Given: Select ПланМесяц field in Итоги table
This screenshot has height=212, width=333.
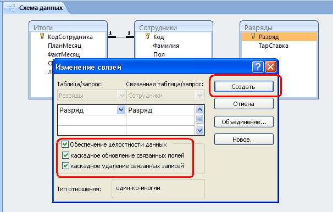Looking at the screenshot, I should pyautogui.click(x=64, y=46).
